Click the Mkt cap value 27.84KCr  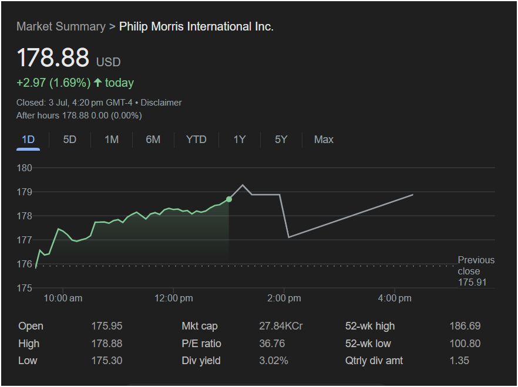coord(281,326)
